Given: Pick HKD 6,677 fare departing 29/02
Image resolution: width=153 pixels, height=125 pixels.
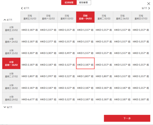Looking at the screenshot, I should coord(30,98).
